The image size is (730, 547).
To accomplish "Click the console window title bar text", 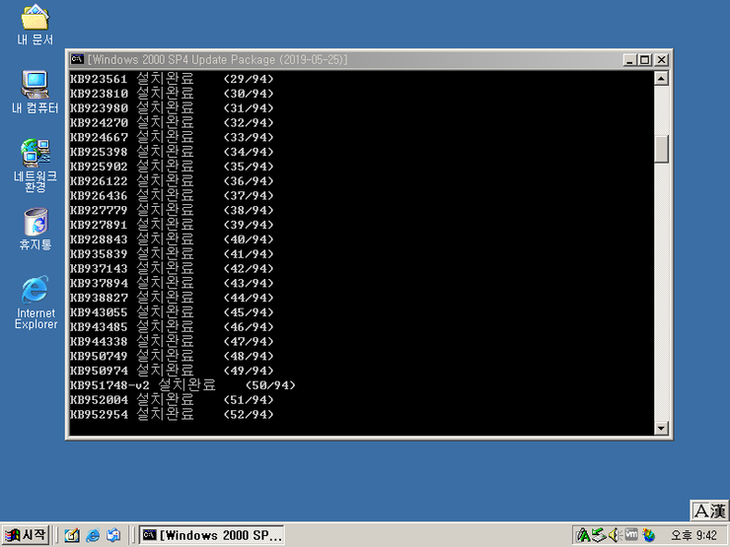I will click(x=217, y=59).
